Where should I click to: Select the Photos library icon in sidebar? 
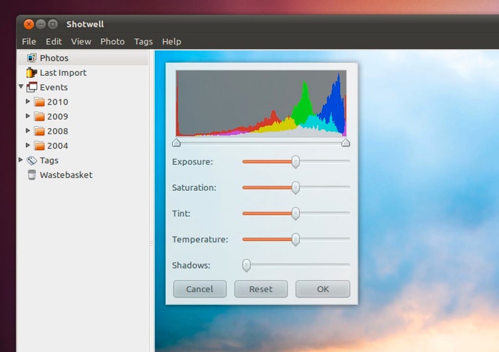(x=32, y=58)
